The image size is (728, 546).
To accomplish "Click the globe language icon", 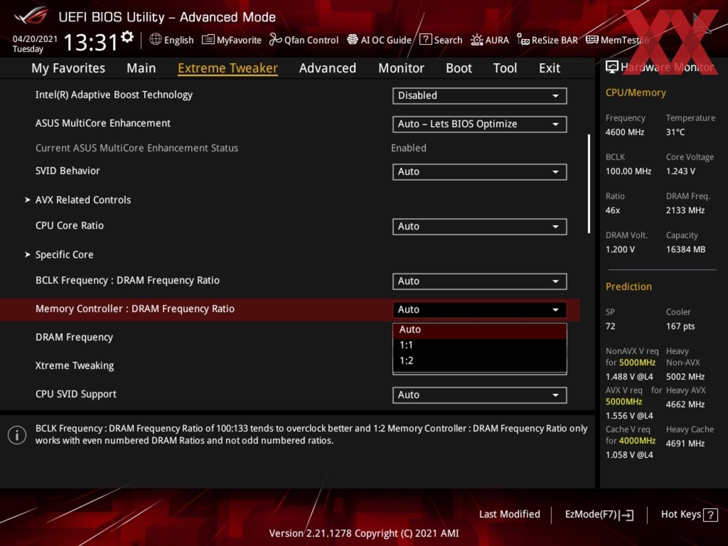I will click(x=155, y=39).
